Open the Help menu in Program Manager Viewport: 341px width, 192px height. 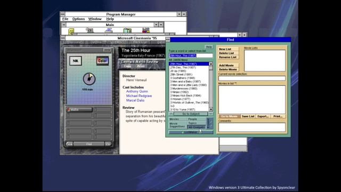pyautogui.click(x=110, y=19)
